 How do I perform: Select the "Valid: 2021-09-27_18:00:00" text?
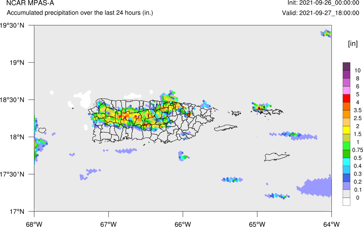(x=320, y=13)
